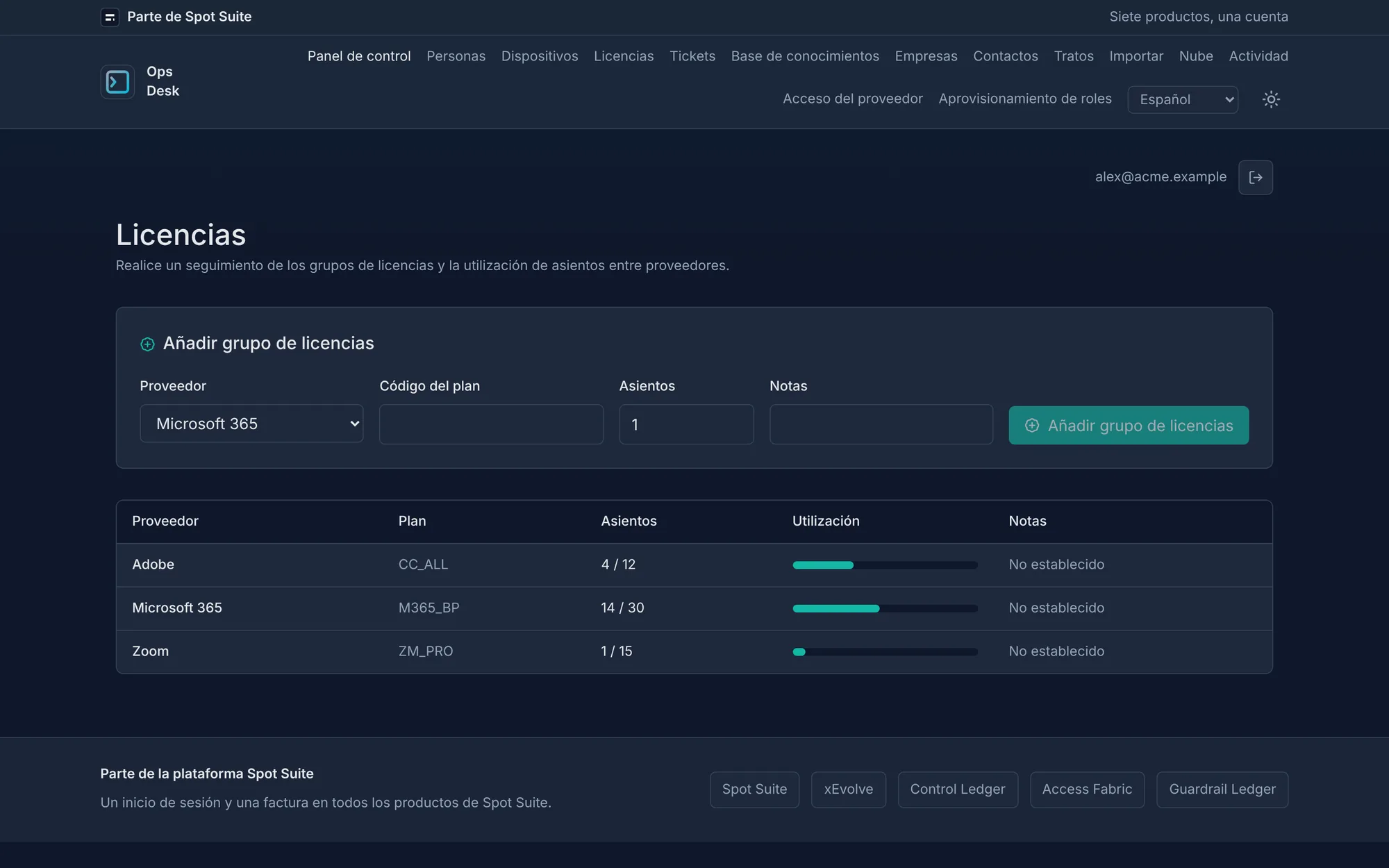
Task: Click the 4 / 12 seats value
Action: click(618, 565)
